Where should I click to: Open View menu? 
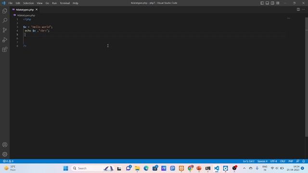39,3
